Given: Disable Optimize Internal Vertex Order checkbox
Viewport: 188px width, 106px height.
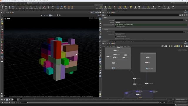Looking at the screenshot, I should (116, 38).
